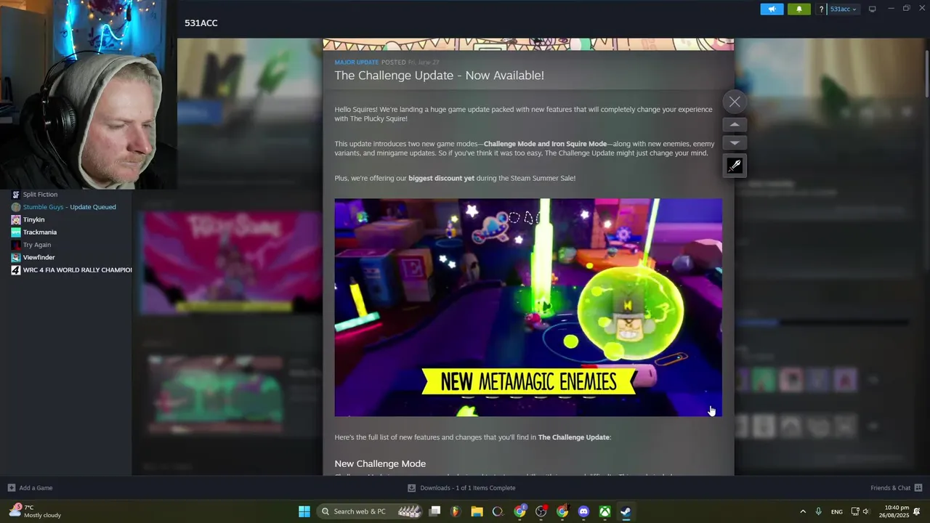Open the green notifications bell
This screenshot has height=523, width=930.
pyautogui.click(x=799, y=9)
